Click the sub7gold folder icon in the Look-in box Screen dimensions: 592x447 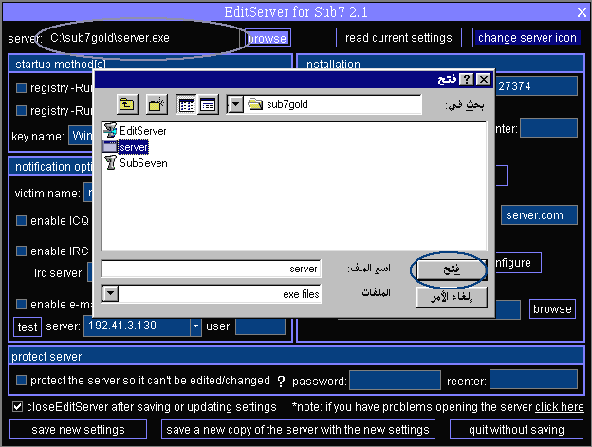pyautogui.click(x=255, y=103)
